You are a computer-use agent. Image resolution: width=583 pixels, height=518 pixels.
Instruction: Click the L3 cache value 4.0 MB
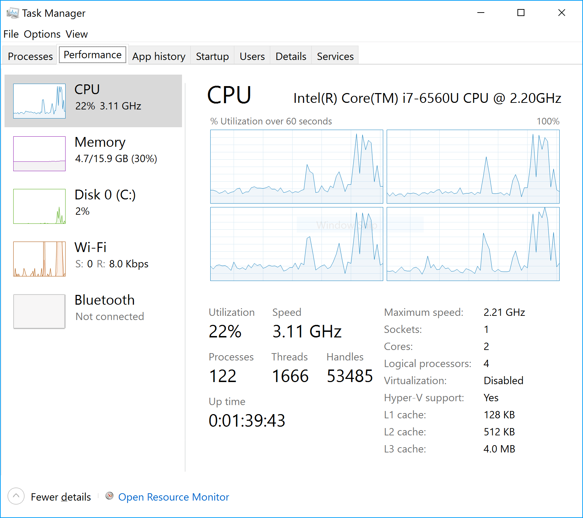499,449
